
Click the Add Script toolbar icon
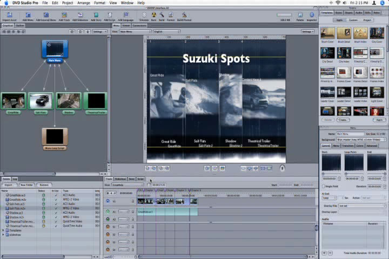coord(109,15)
